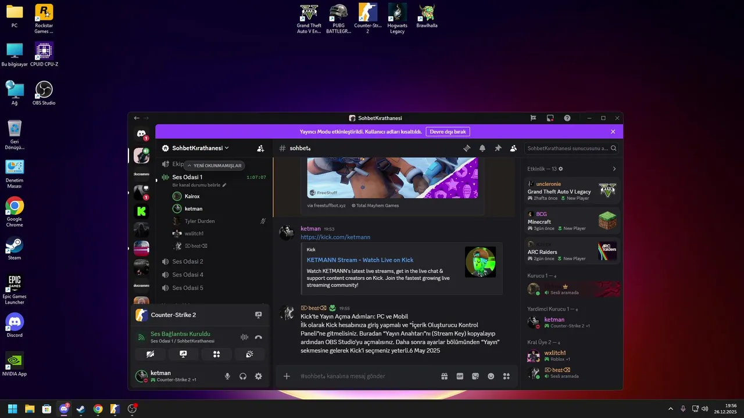The width and height of the screenshot is (744, 418).
Task: Click the search magnifier icon
Action: [x=613, y=148]
